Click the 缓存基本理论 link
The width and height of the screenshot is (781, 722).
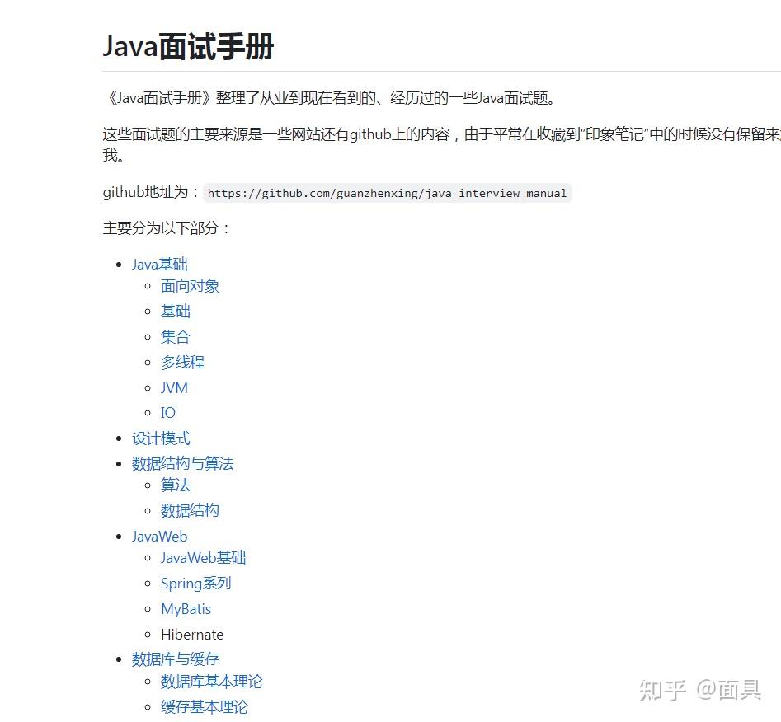(204, 706)
